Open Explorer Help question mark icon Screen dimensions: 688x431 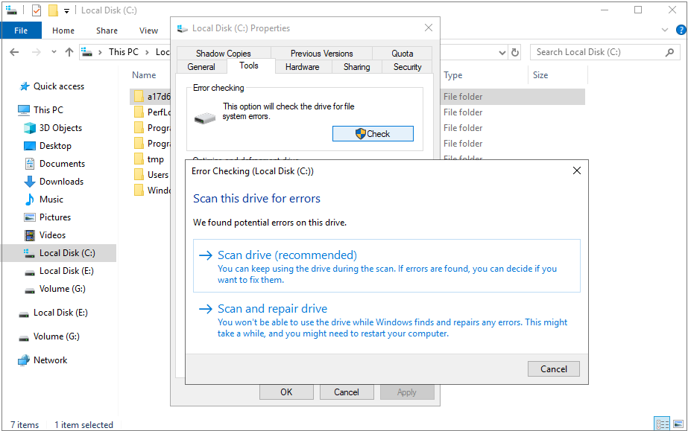click(681, 30)
